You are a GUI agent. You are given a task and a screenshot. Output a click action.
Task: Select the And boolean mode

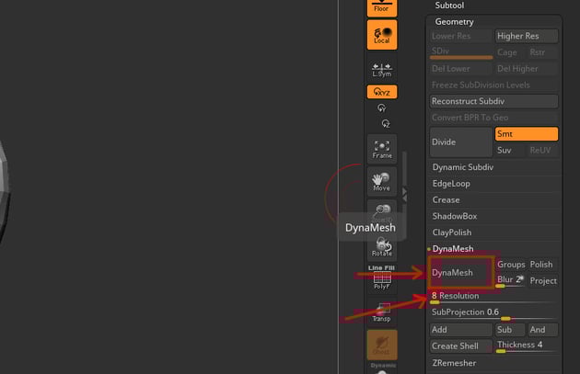tap(542, 330)
